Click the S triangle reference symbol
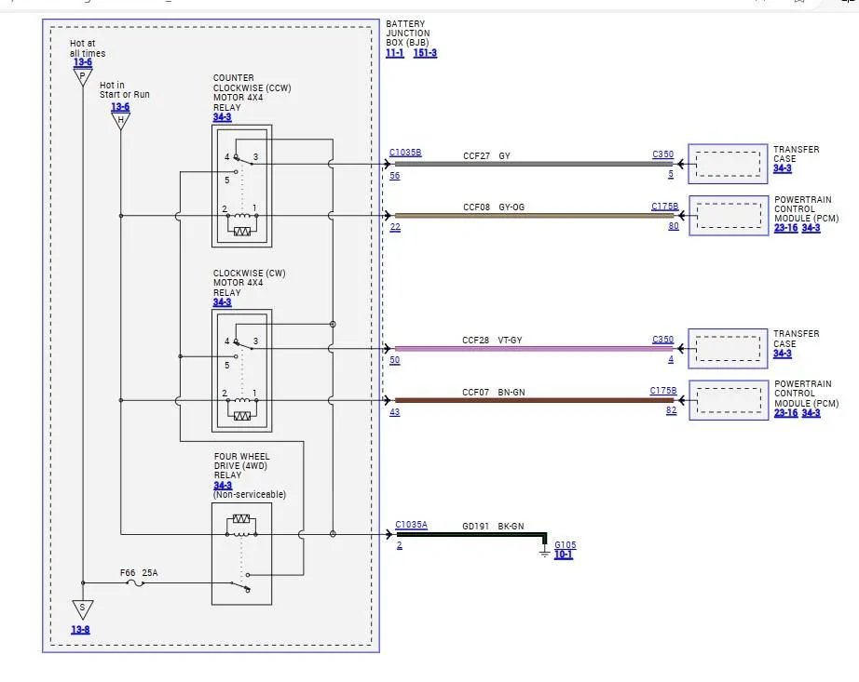This screenshot has width=859, height=682. (x=83, y=608)
